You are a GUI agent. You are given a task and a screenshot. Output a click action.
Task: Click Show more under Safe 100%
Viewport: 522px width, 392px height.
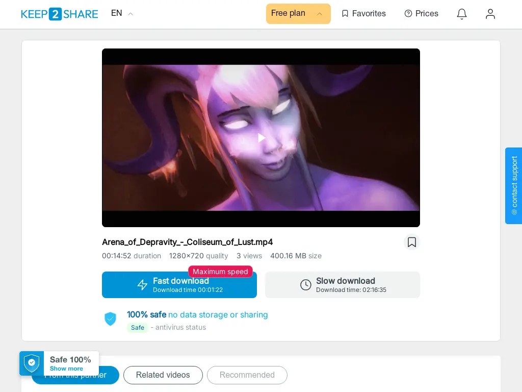pos(66,369)
